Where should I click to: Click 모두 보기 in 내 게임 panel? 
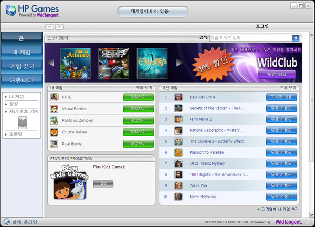(x=144, y=88)
